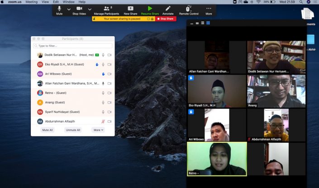Click microphone icon beside Retno

click(103, 93)
